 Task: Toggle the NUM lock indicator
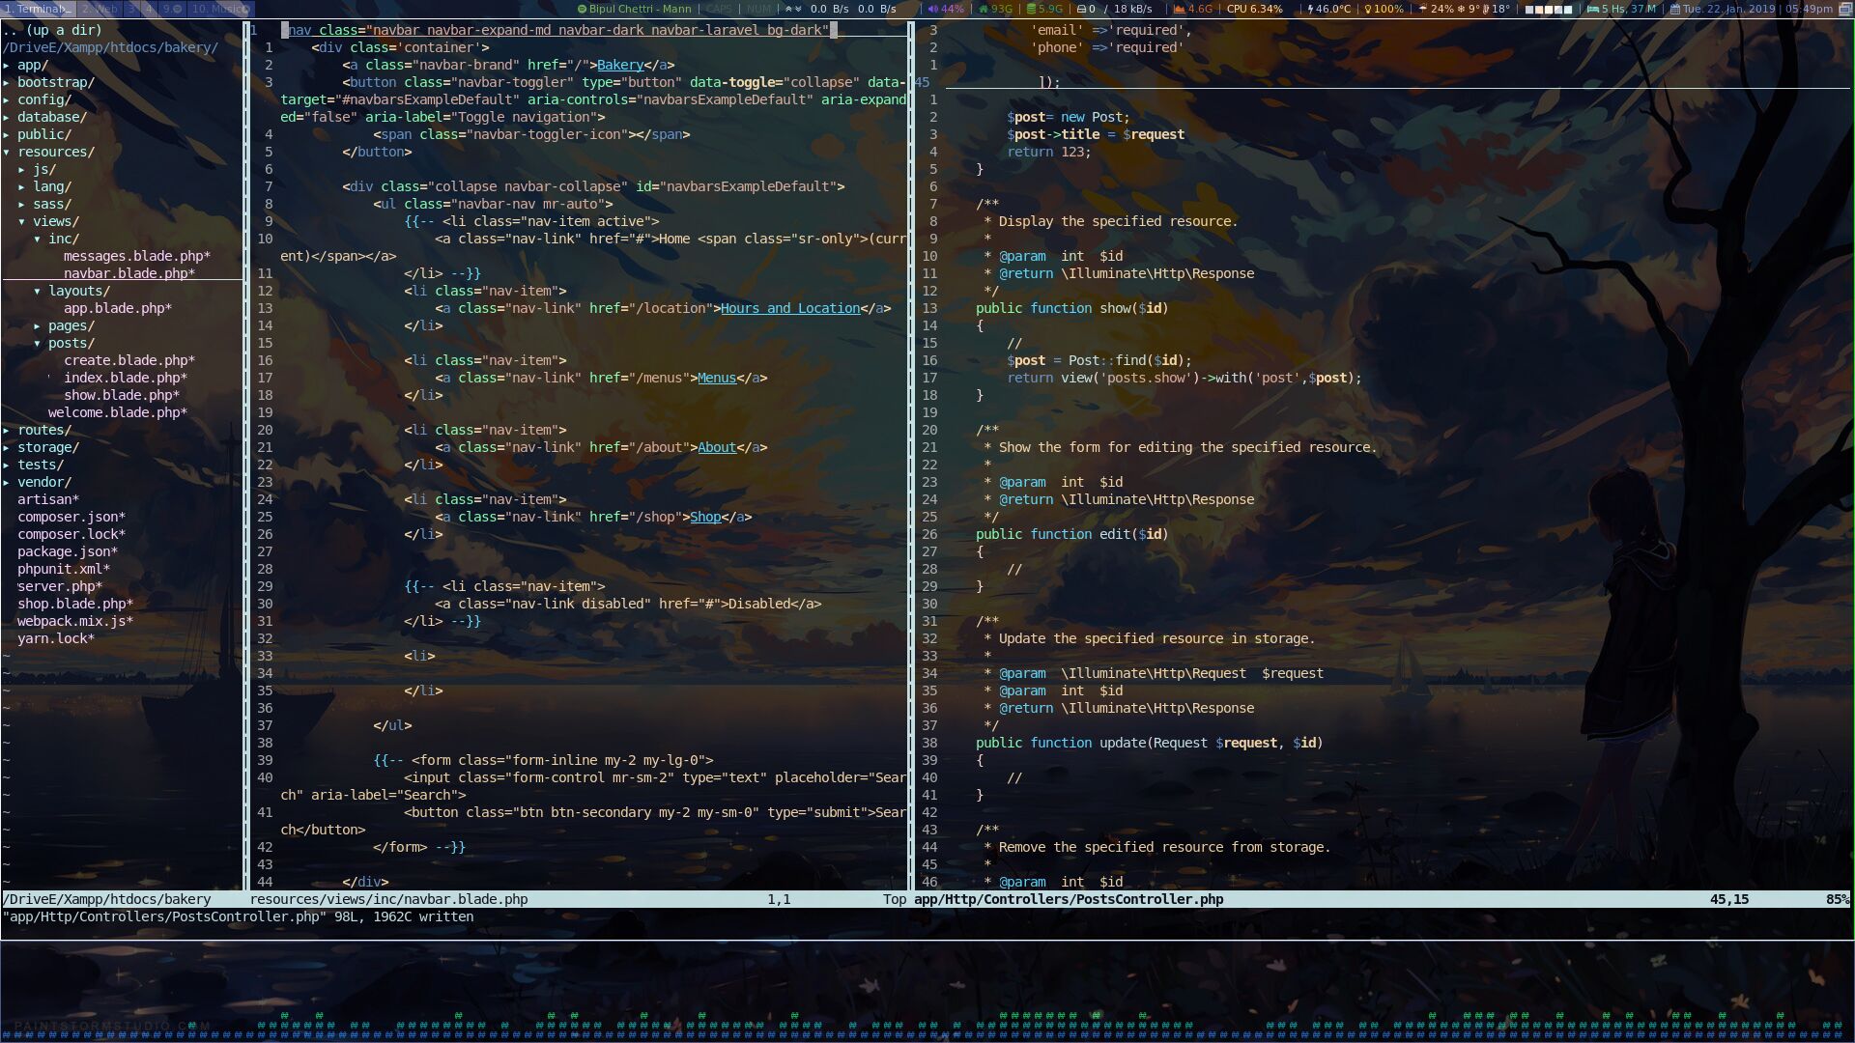click(x=759, y=9)
